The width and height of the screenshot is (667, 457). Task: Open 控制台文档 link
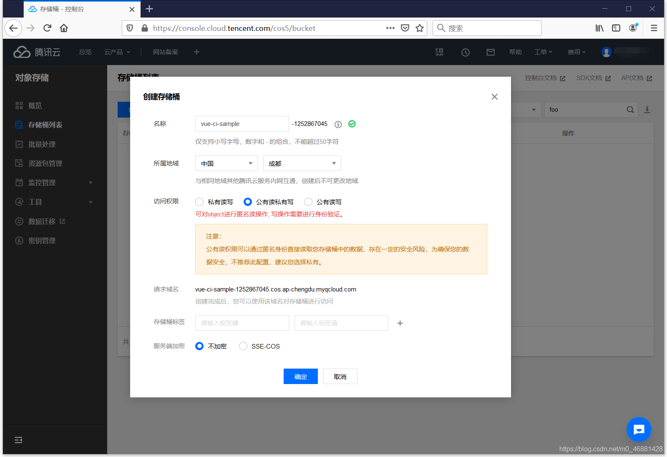point(545,78)
